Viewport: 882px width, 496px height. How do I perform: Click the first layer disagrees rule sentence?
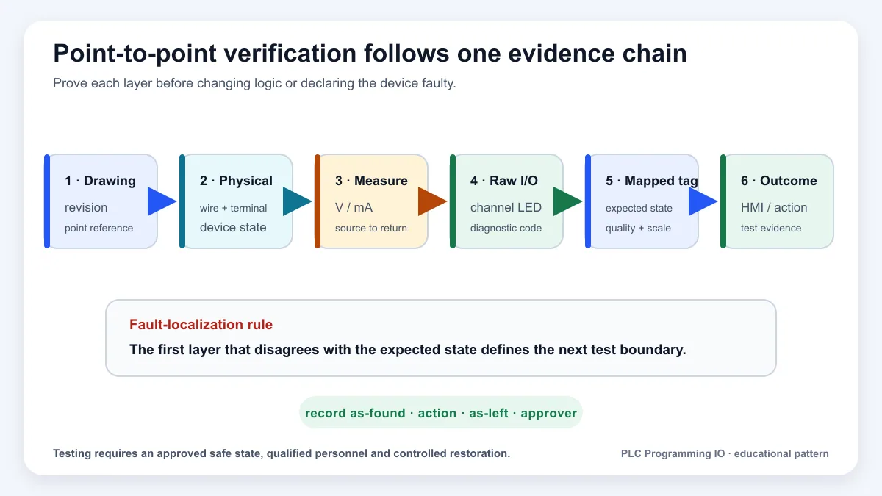point(408,350)
